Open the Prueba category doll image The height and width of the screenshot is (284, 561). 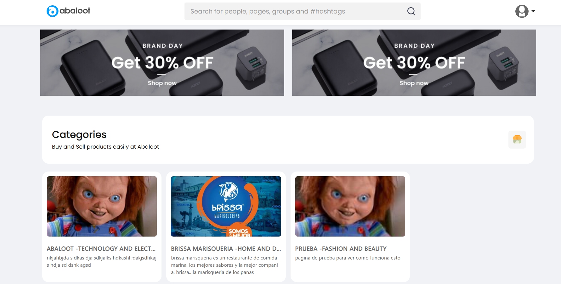click(x=350, y=206)
